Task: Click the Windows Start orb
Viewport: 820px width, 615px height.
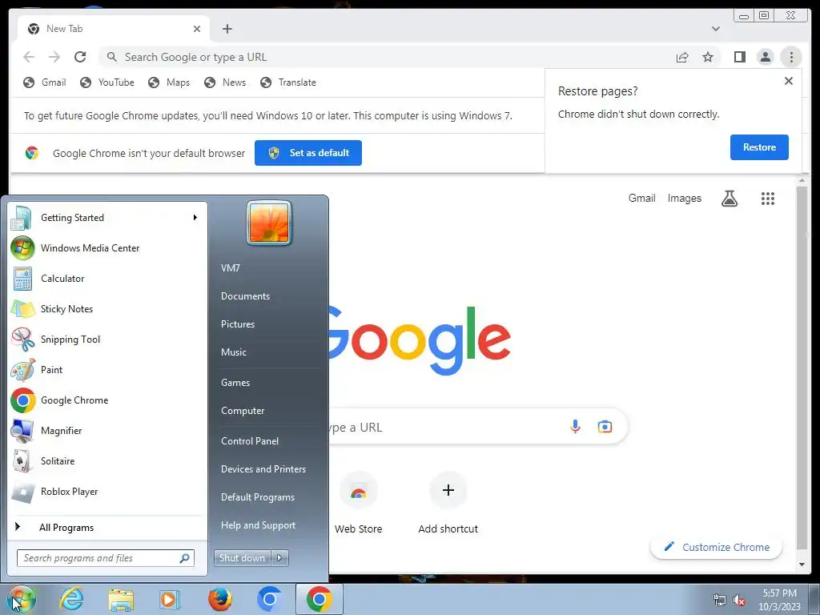Action: click(x=21, y=600)
